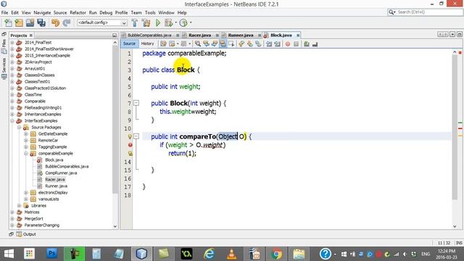The height and width of the screenshot is (261, 464).
Task: Switch to the Racer.java editor tab
Action: (200, 36)
